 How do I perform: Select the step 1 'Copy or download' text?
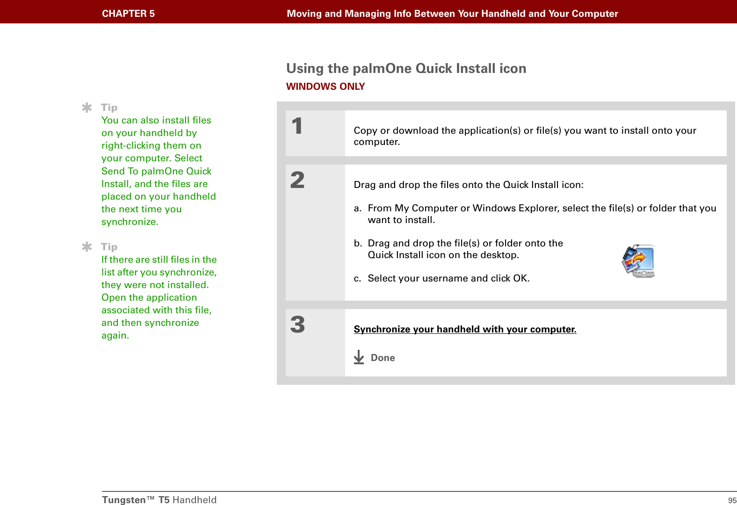click(x=525, y=136)
